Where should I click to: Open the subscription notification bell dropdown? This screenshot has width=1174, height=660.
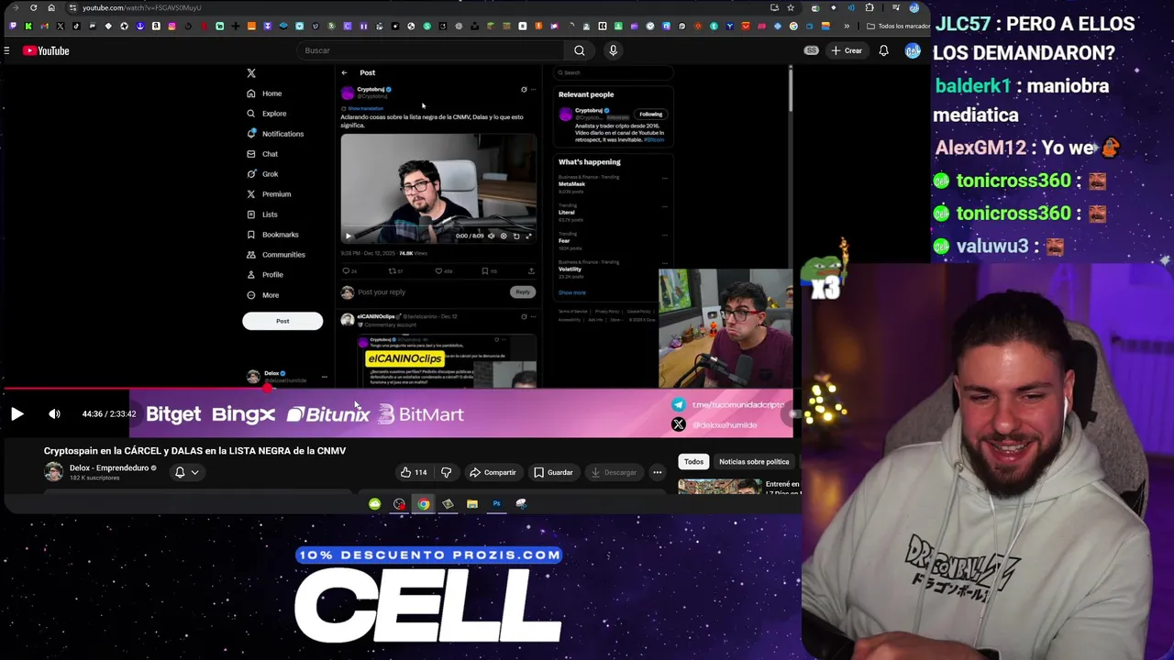[x=187, y=472]
